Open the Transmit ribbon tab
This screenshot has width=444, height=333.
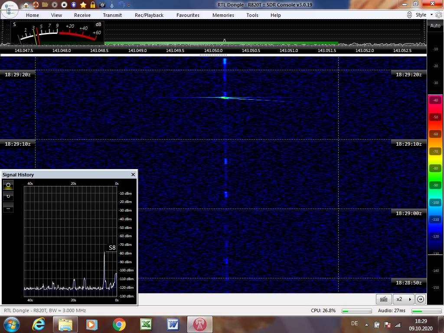coord(112,15)
